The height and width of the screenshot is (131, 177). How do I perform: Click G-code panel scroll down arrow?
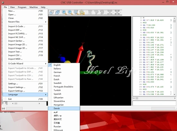pyautogui.click(x=174, y=94)
